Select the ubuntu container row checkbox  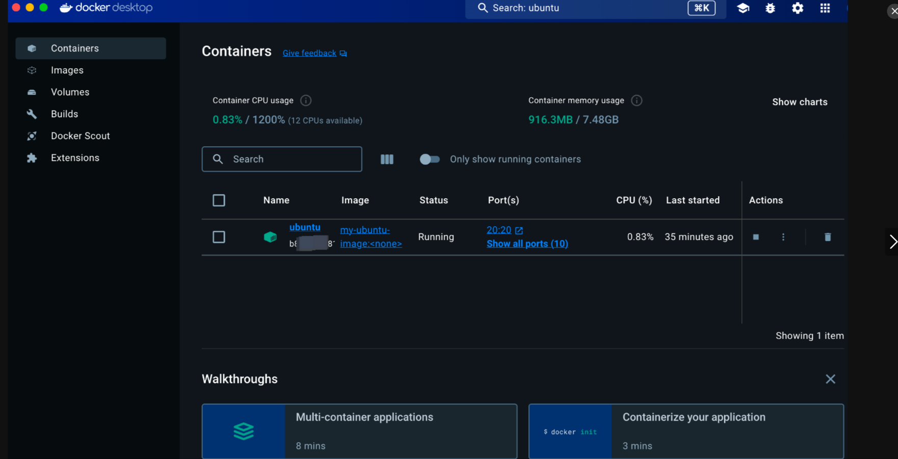[219, 237]
